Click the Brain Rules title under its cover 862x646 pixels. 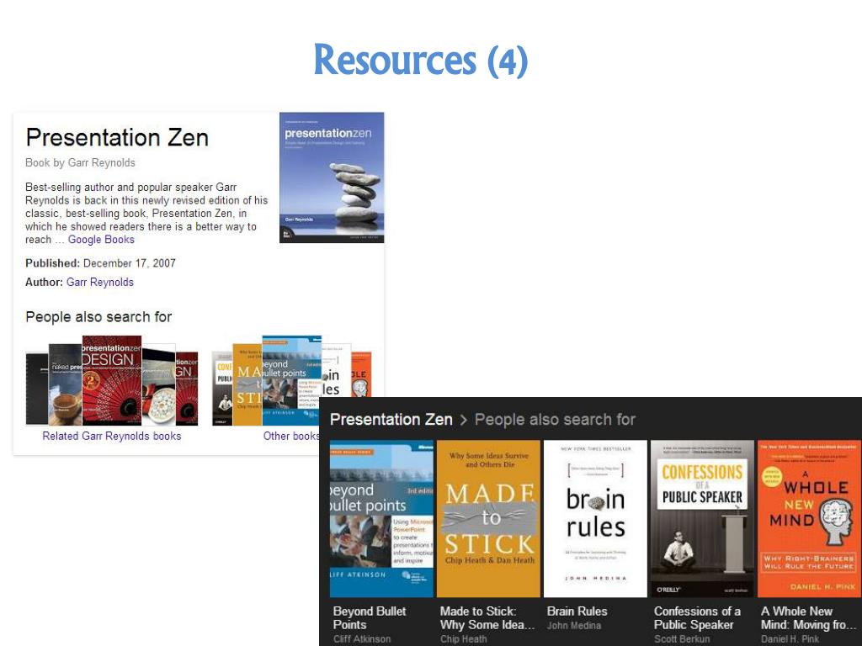(577, 612)
